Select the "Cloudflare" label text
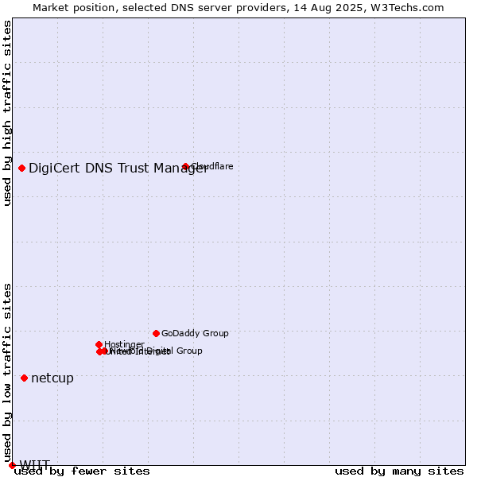 coord(212,166)
